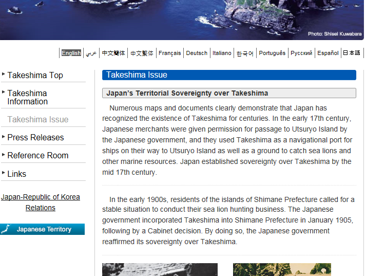Select the Arabic language link
The image size is (366, 276).
91,53
